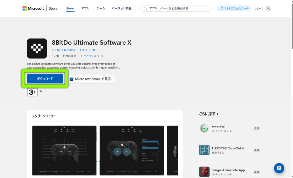Open the FLEXSCHE CarryOut 4 icon
The image size is (293, 178).
point(204,150)
